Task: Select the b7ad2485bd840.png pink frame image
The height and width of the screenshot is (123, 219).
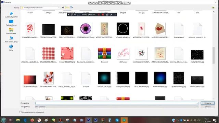Action: (67, 53)
